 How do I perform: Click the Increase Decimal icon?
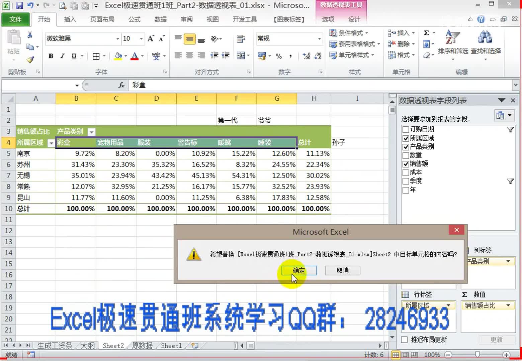pyautogui.click(x=307, y=56)
